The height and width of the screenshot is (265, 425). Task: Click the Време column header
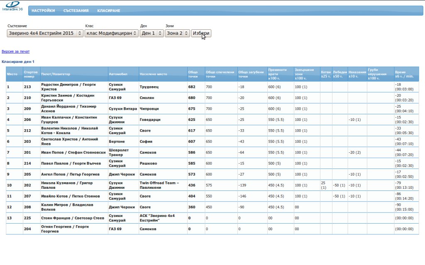(x=404, y=74)
